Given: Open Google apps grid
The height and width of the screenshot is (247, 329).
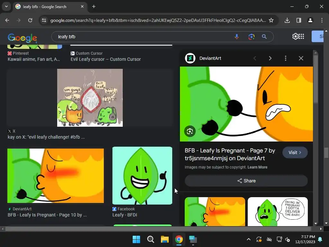Looking at the screenshot, I should [301, 36].
